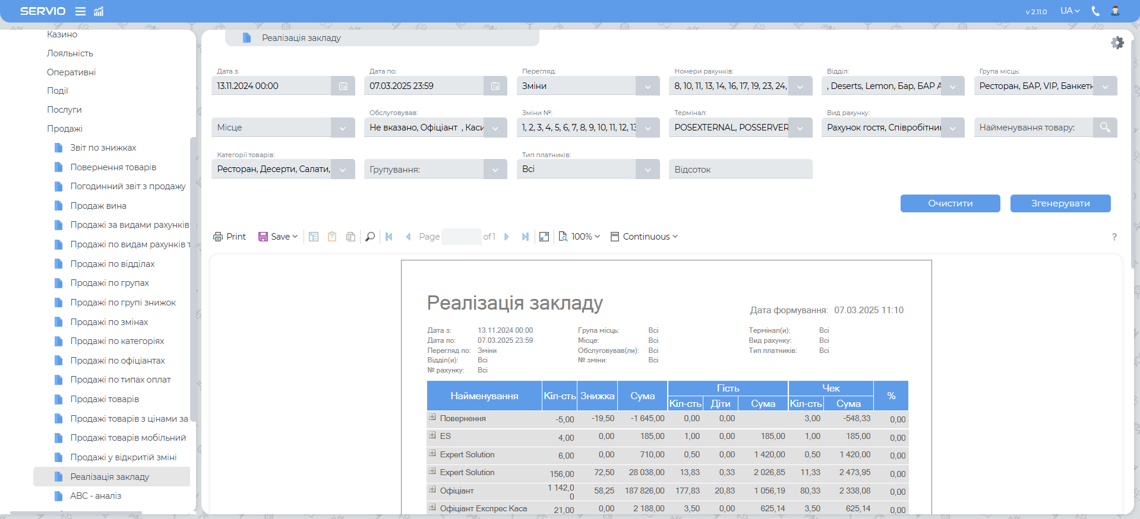1140x519 pixels.
Task: Open calendar picker for 'Дата з' field
Action: [x=343, y=86]
